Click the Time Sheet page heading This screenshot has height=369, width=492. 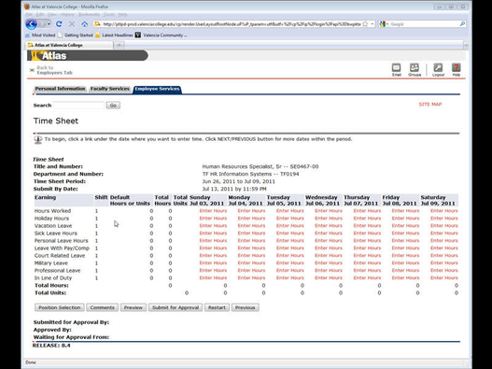click(x=56, y=121)
